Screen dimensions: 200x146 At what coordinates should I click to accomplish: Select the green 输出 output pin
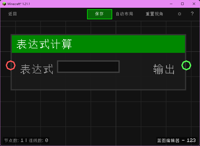tap(186, 65)
